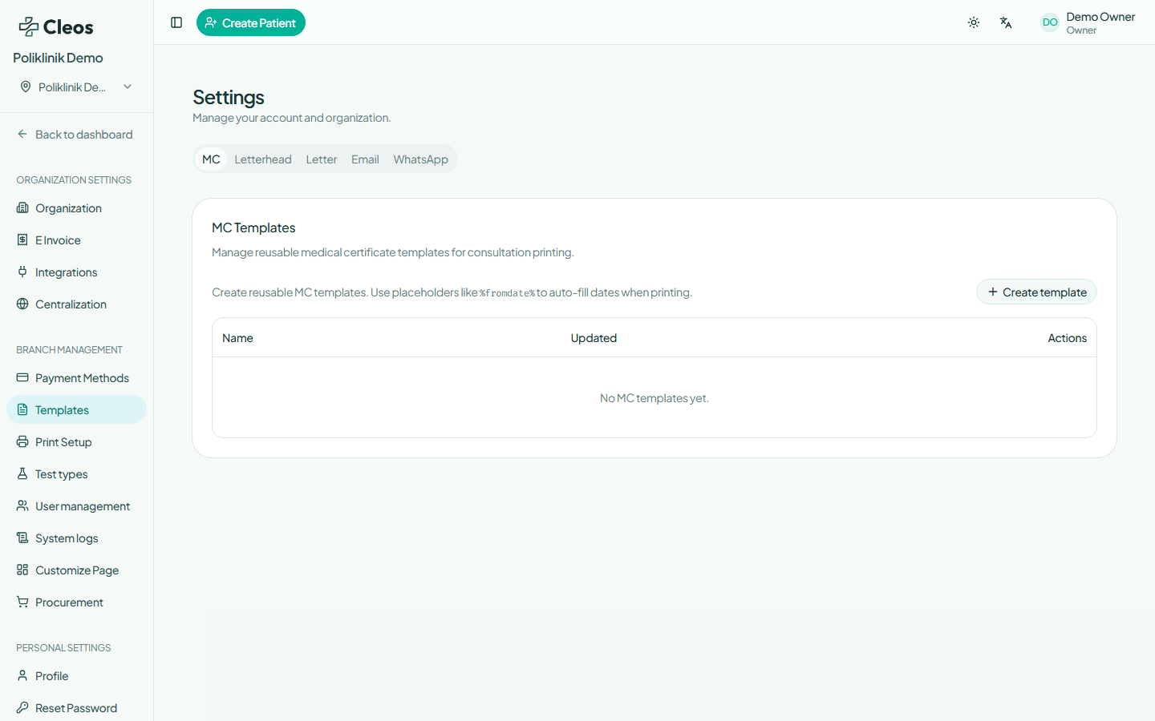Click the %fromdate% placeholder text
1155x721 pixels.
(x=507, y=293)
